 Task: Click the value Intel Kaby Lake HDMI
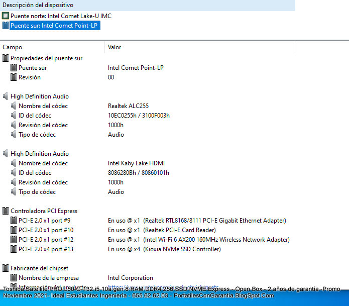point(136,163)
